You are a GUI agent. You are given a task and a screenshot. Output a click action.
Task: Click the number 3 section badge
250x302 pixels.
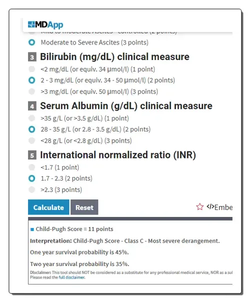point(32,57)
